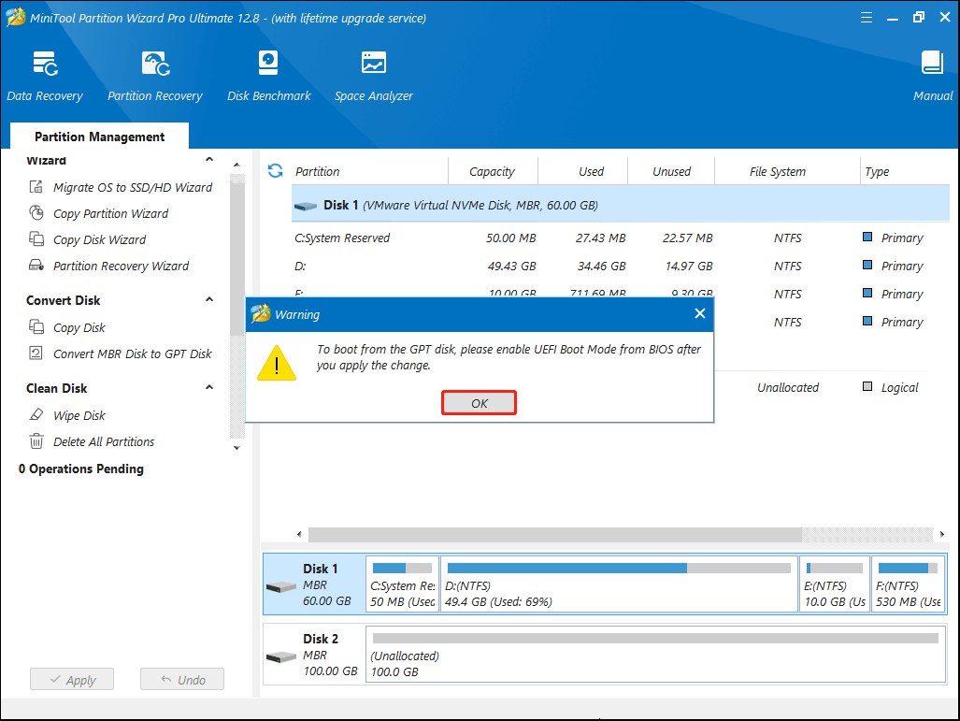The width and height of the screenshot is (960, 721).
Task: Collapse the Wizard section
Action: click(209, 160)
